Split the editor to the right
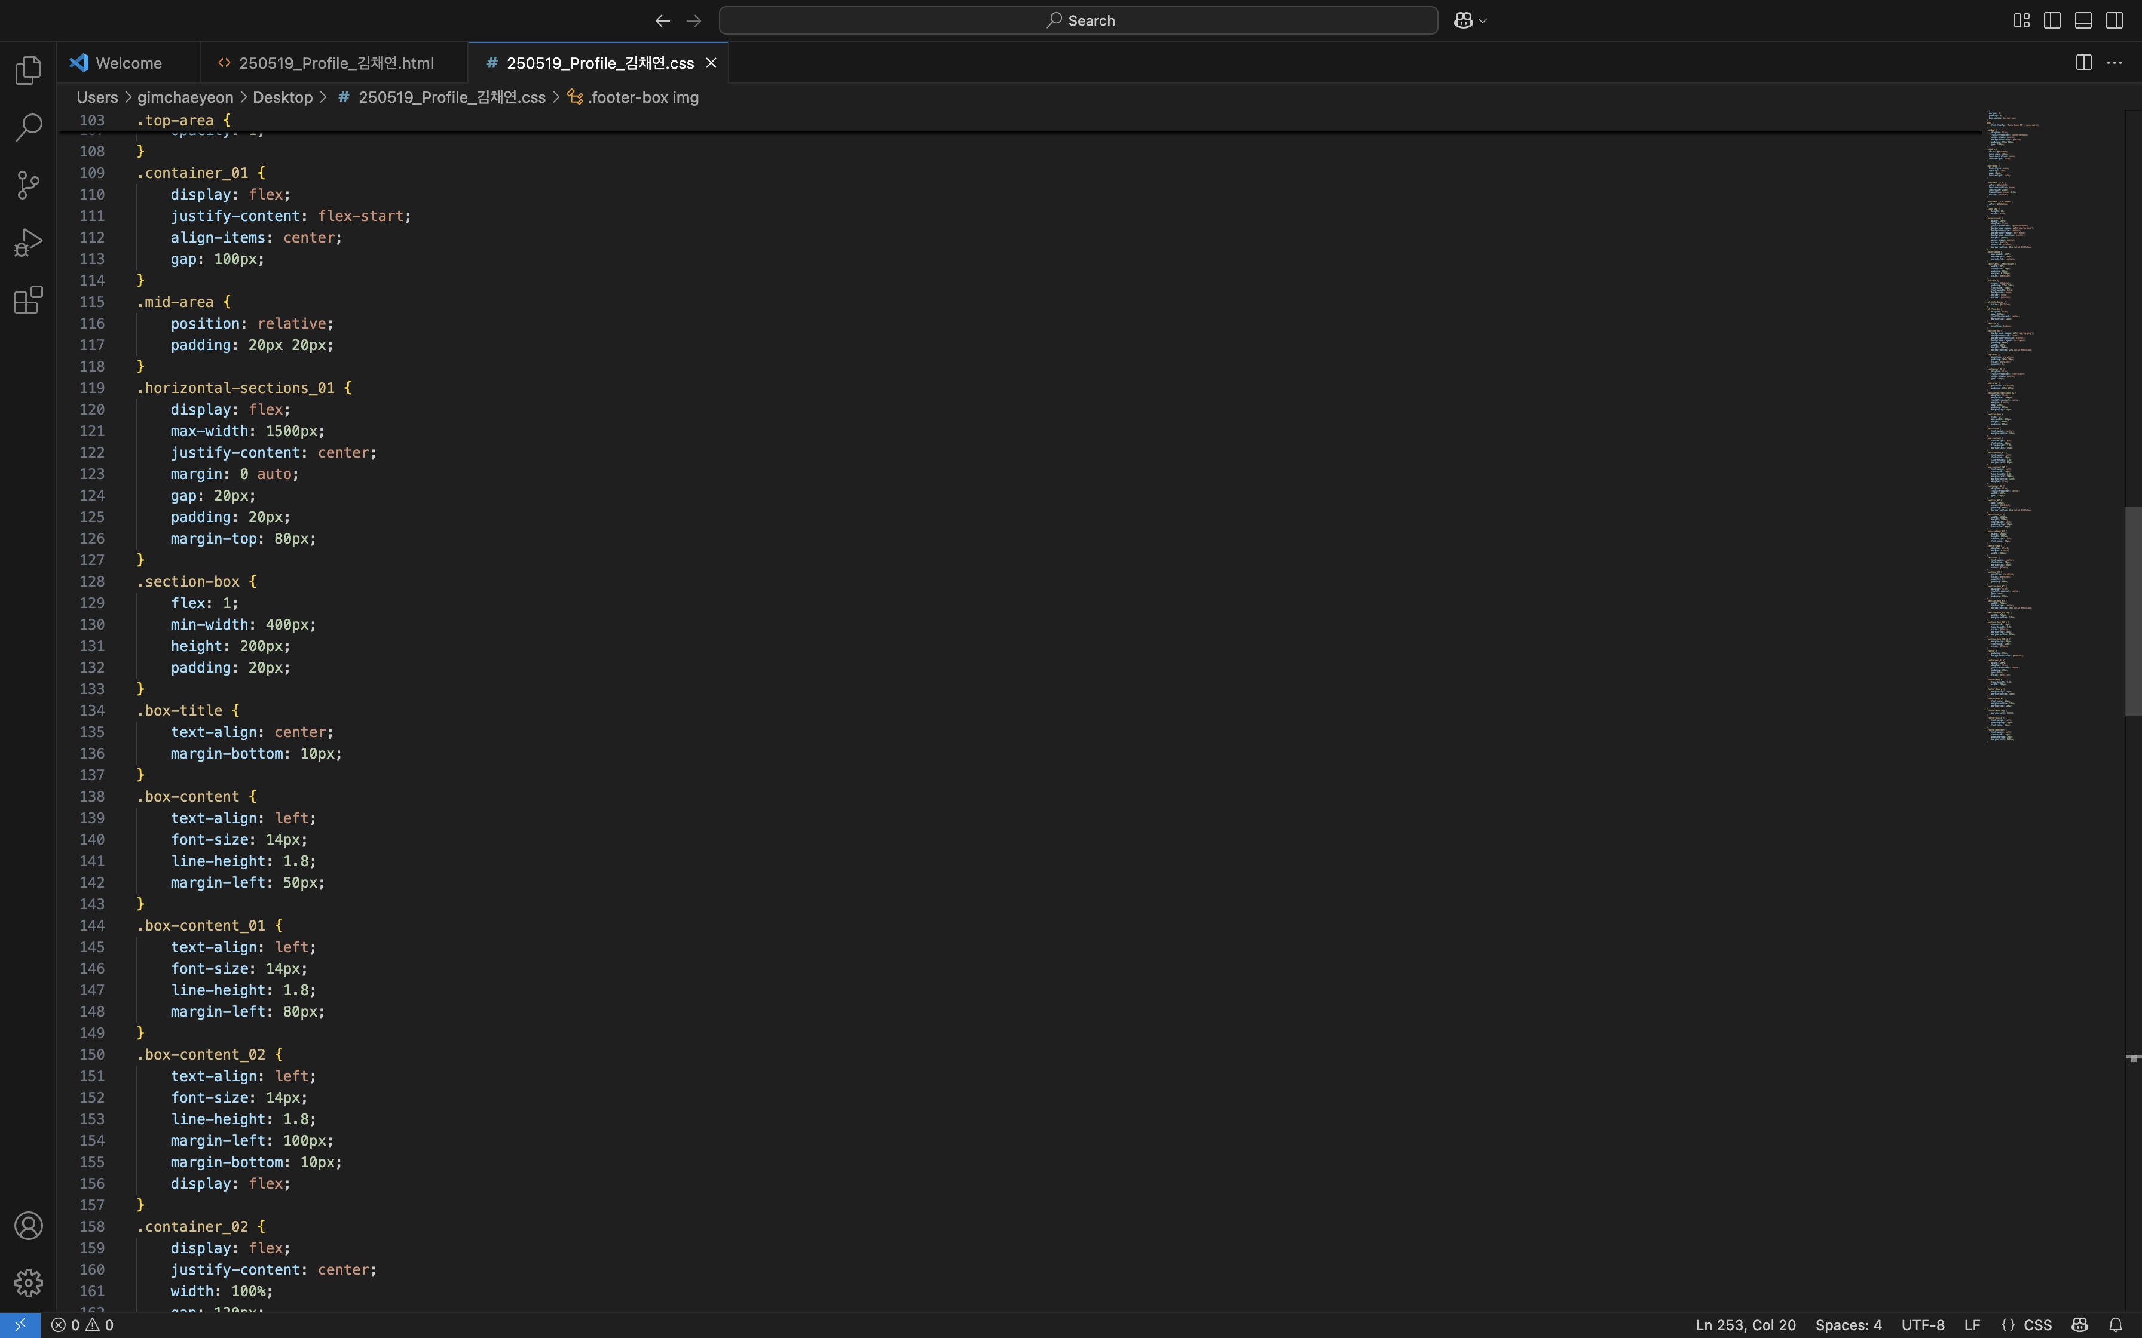This screenshot has height=1338, width=2142. pyautogui.click(x=2083, y=62)
